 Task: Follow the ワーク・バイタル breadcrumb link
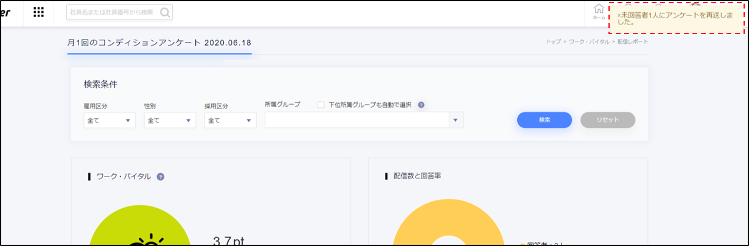(x=589, y=41)
